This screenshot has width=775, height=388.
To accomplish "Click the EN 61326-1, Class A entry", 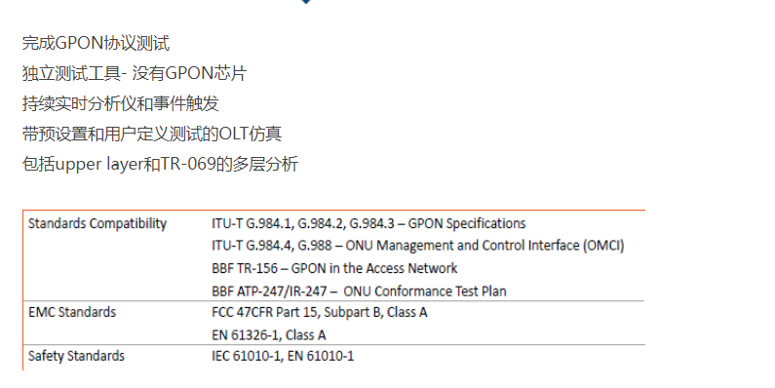I will tap(269, 335).
